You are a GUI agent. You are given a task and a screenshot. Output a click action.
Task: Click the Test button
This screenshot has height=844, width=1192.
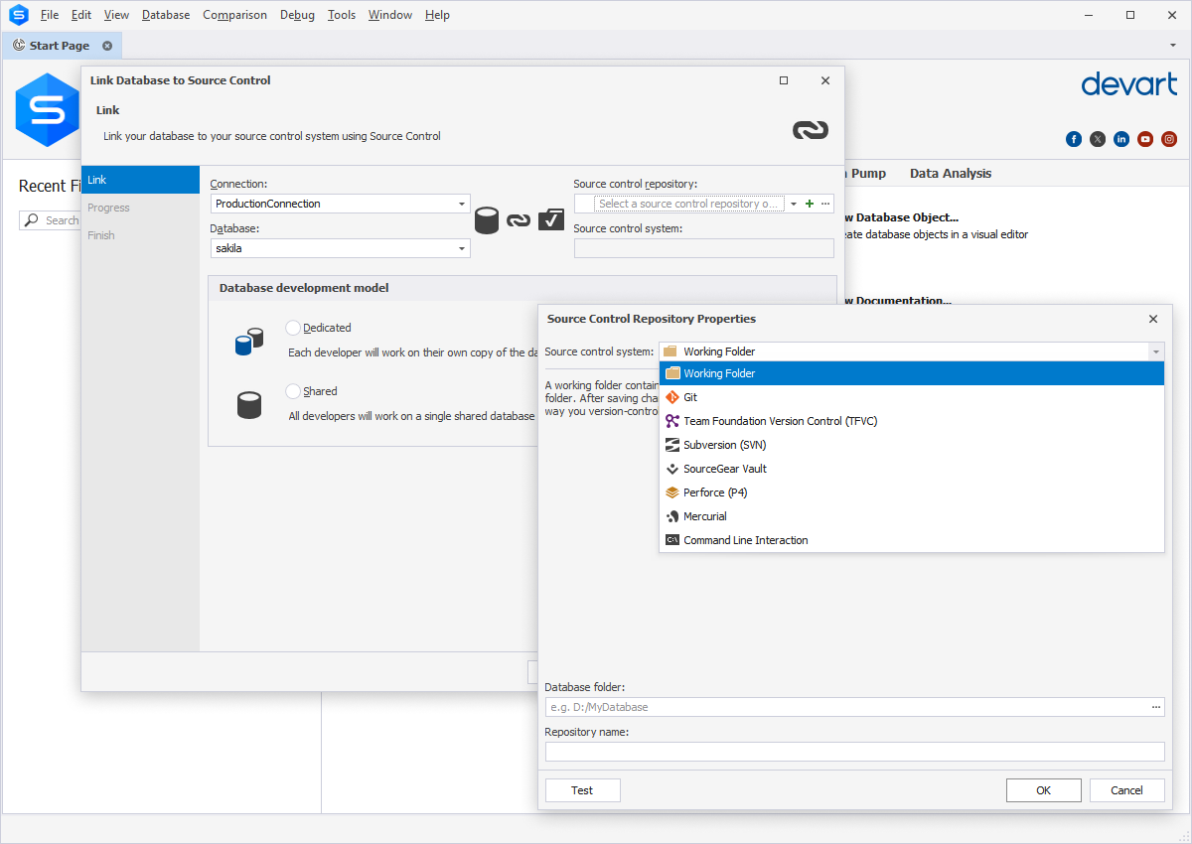pyautogui.click(x=582, y=790)
